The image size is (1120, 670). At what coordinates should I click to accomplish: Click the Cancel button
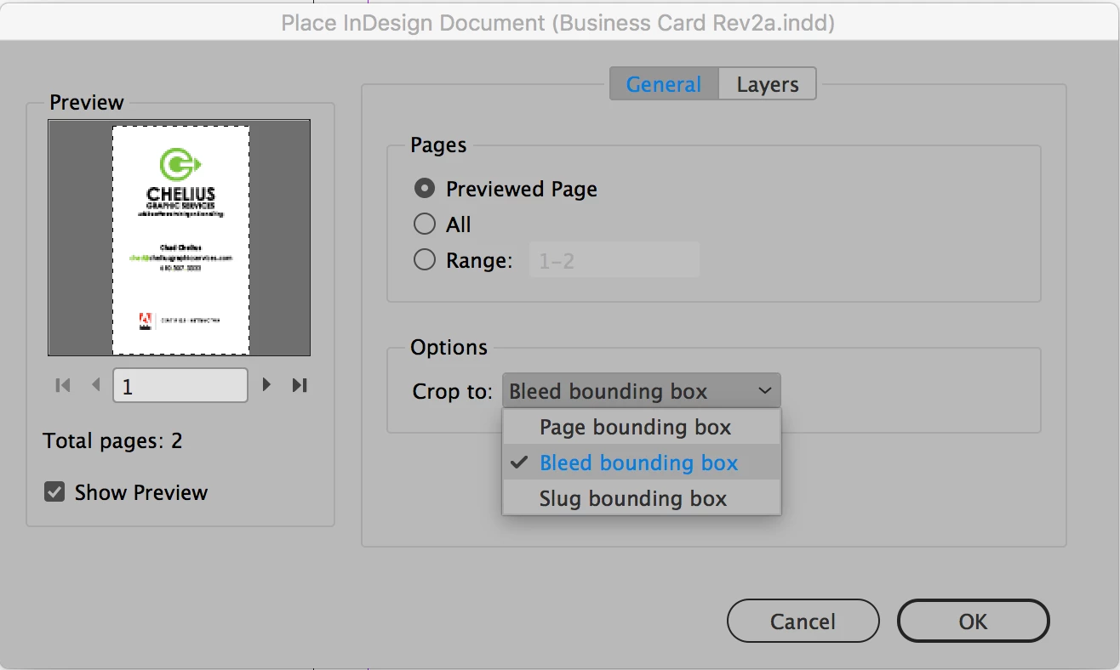coord(803,622)
